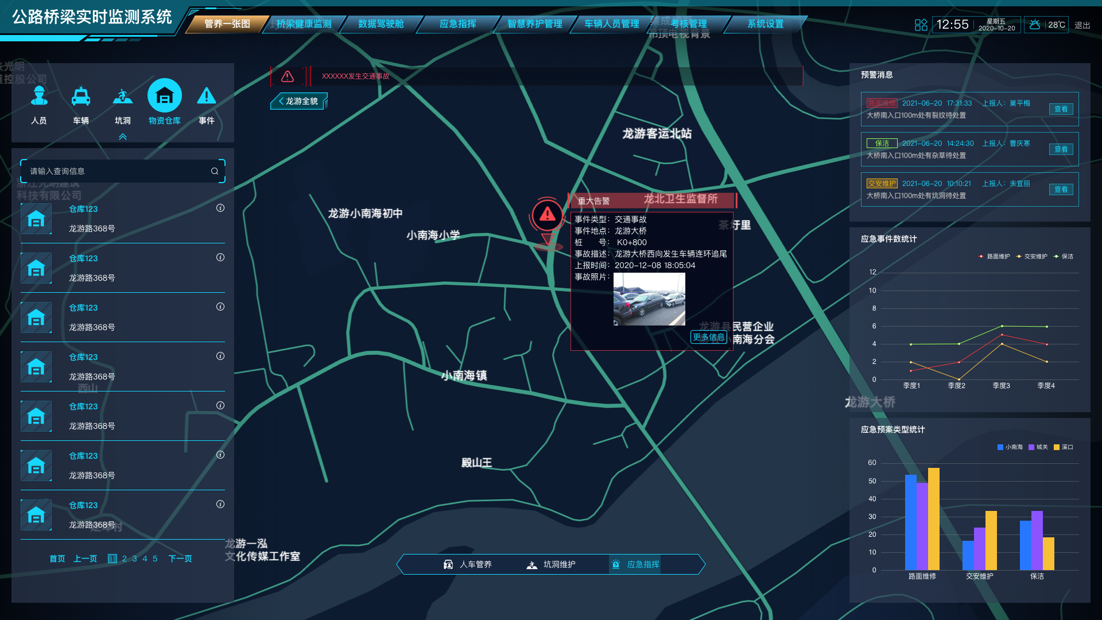The width and height of the screenshot is (1102, 620).
Task: Select the 物资仓库 warehouse icon
Action: click(165, 95)
